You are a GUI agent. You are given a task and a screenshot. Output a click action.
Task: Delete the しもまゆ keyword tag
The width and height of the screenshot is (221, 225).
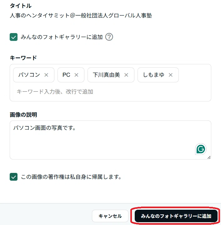[171, 75]
